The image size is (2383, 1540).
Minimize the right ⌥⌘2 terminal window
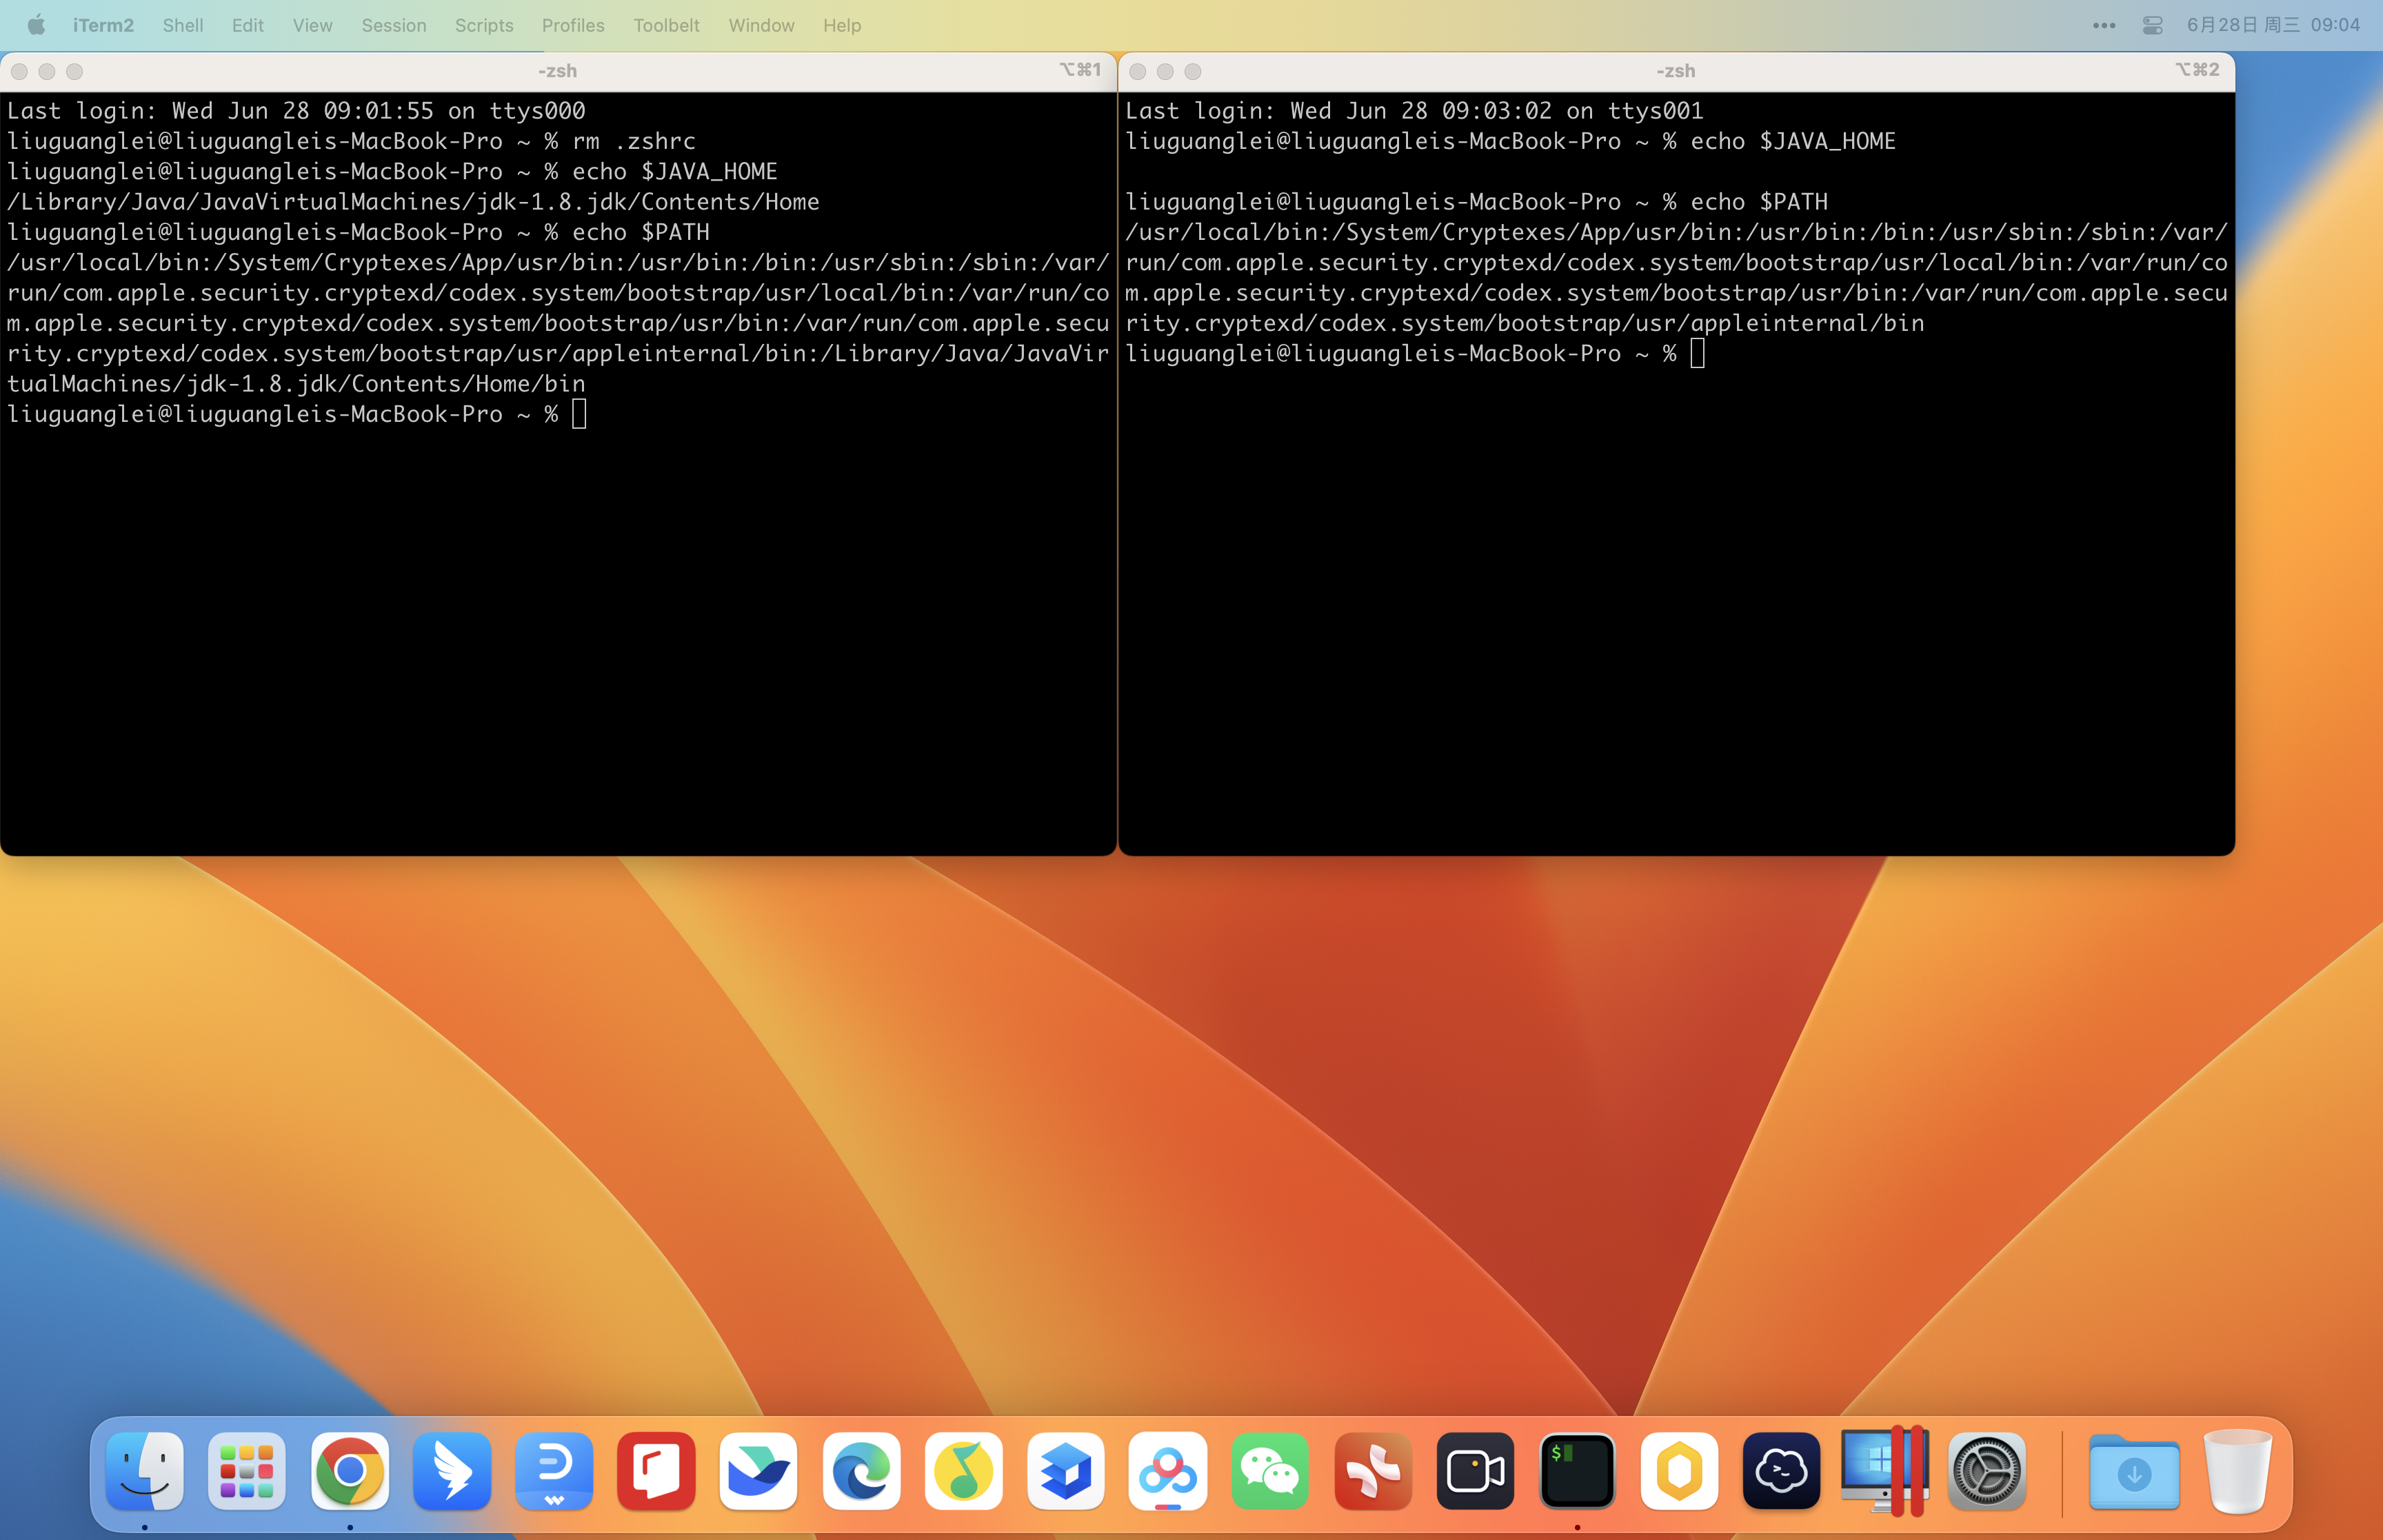(x=1165, y=71)
